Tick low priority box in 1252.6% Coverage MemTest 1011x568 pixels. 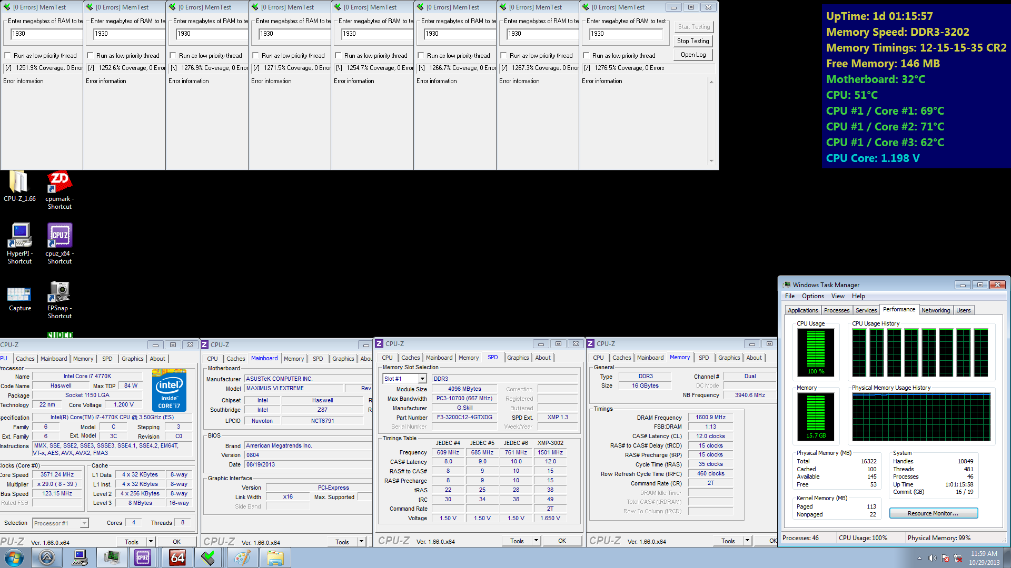click(90, 55)
